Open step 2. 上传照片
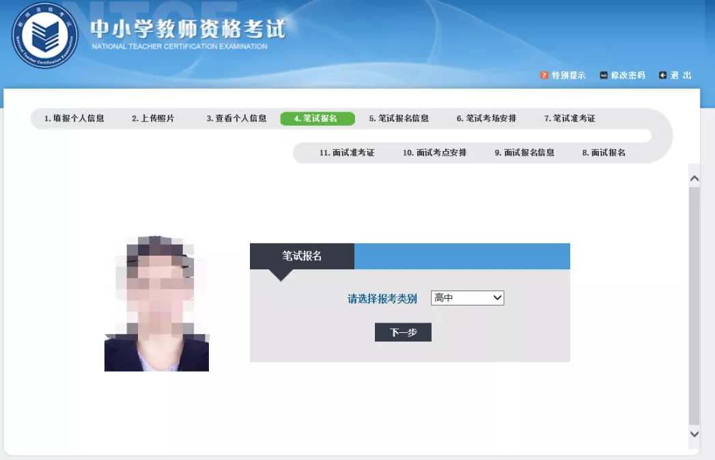This screenshot has width=715, height=460. [153, 118]
